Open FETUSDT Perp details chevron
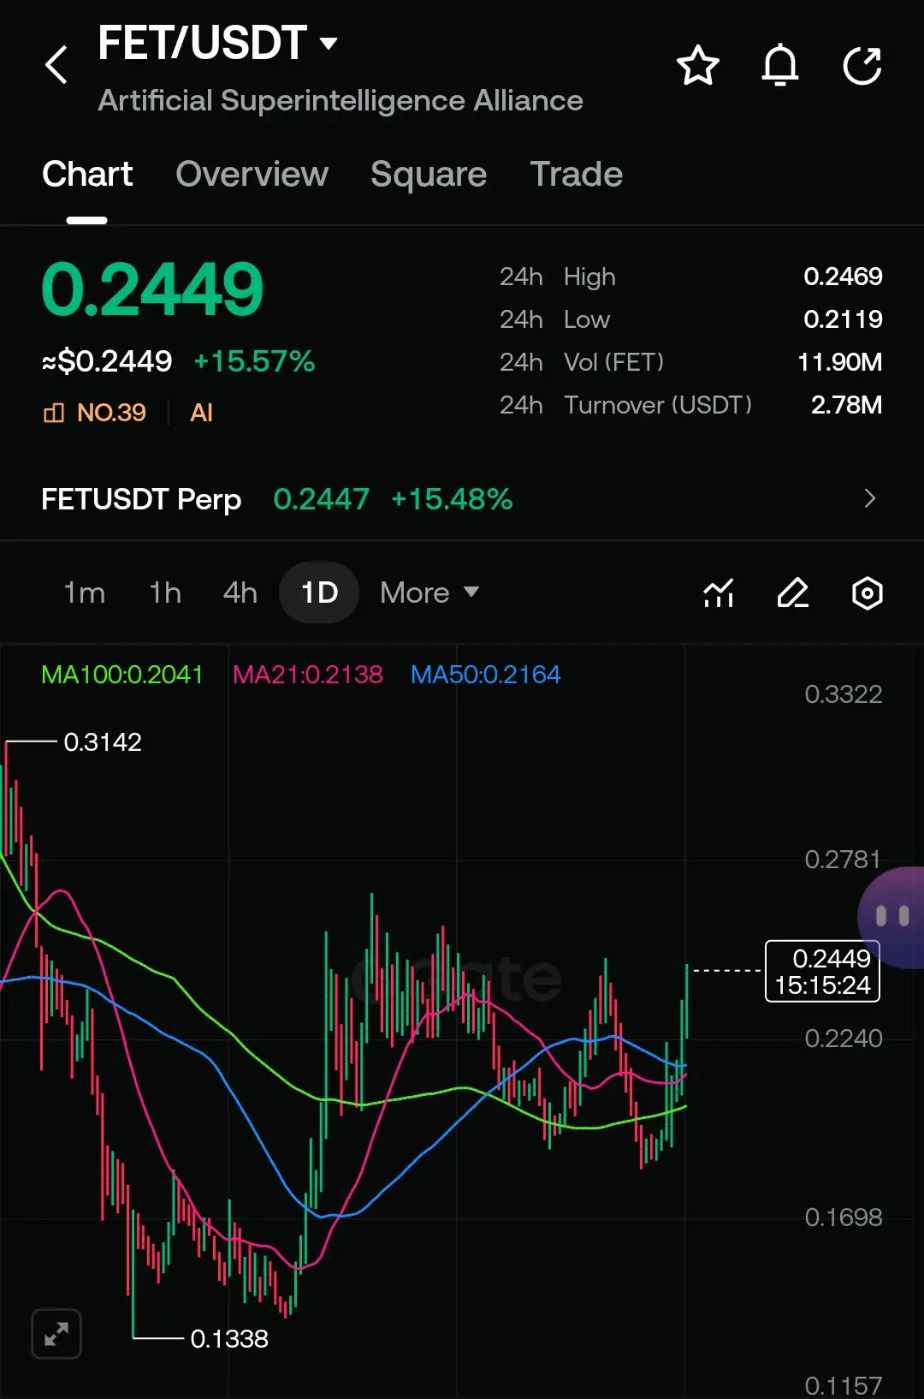The height and width of the screenshot is (1399, 924). pos(870,498)
